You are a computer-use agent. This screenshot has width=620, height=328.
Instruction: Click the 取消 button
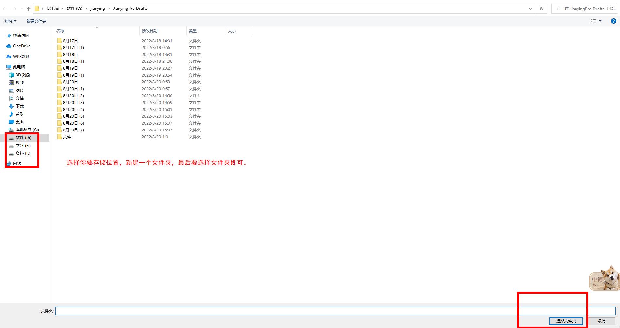(601, 321)
